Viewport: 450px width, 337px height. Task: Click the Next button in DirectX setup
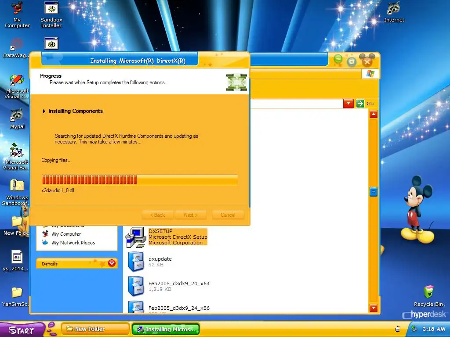click(x=191, y=215)
